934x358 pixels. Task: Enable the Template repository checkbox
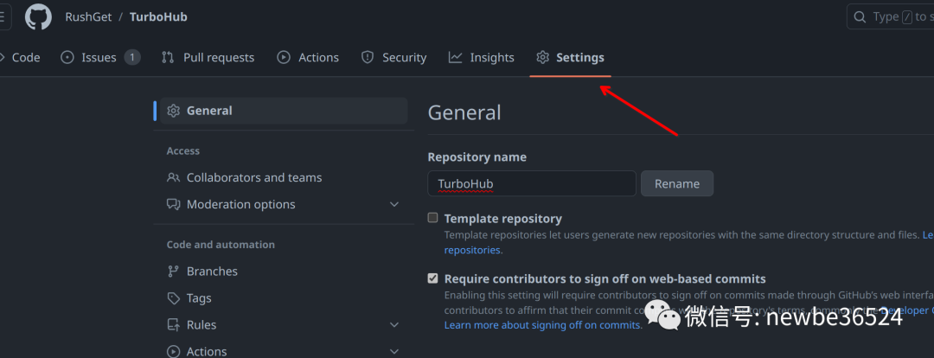433,218
